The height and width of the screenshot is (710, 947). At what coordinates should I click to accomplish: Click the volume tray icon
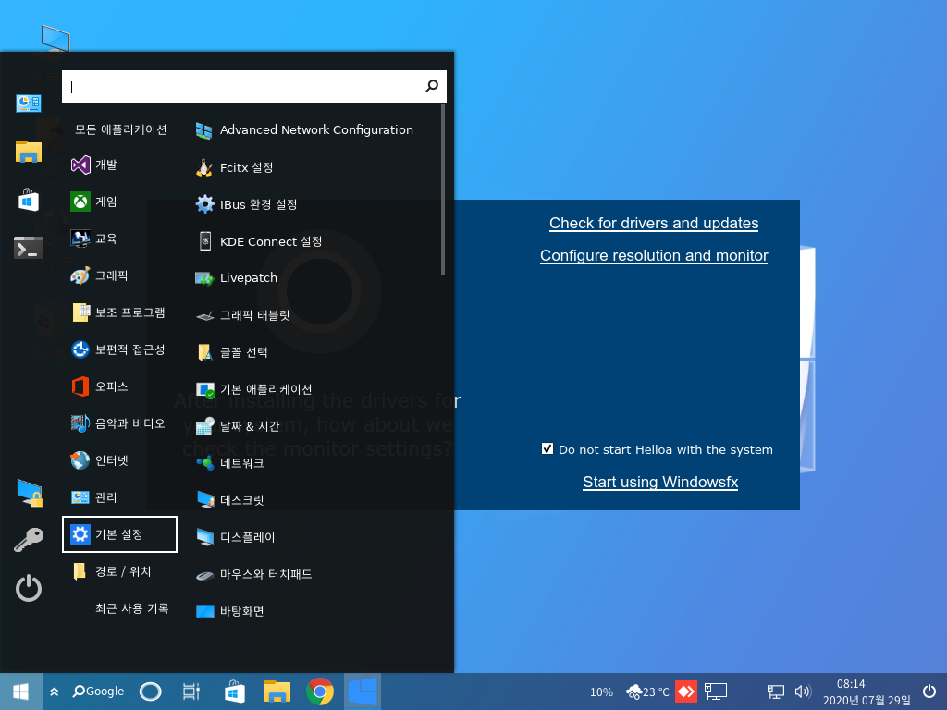click(803, 692)
